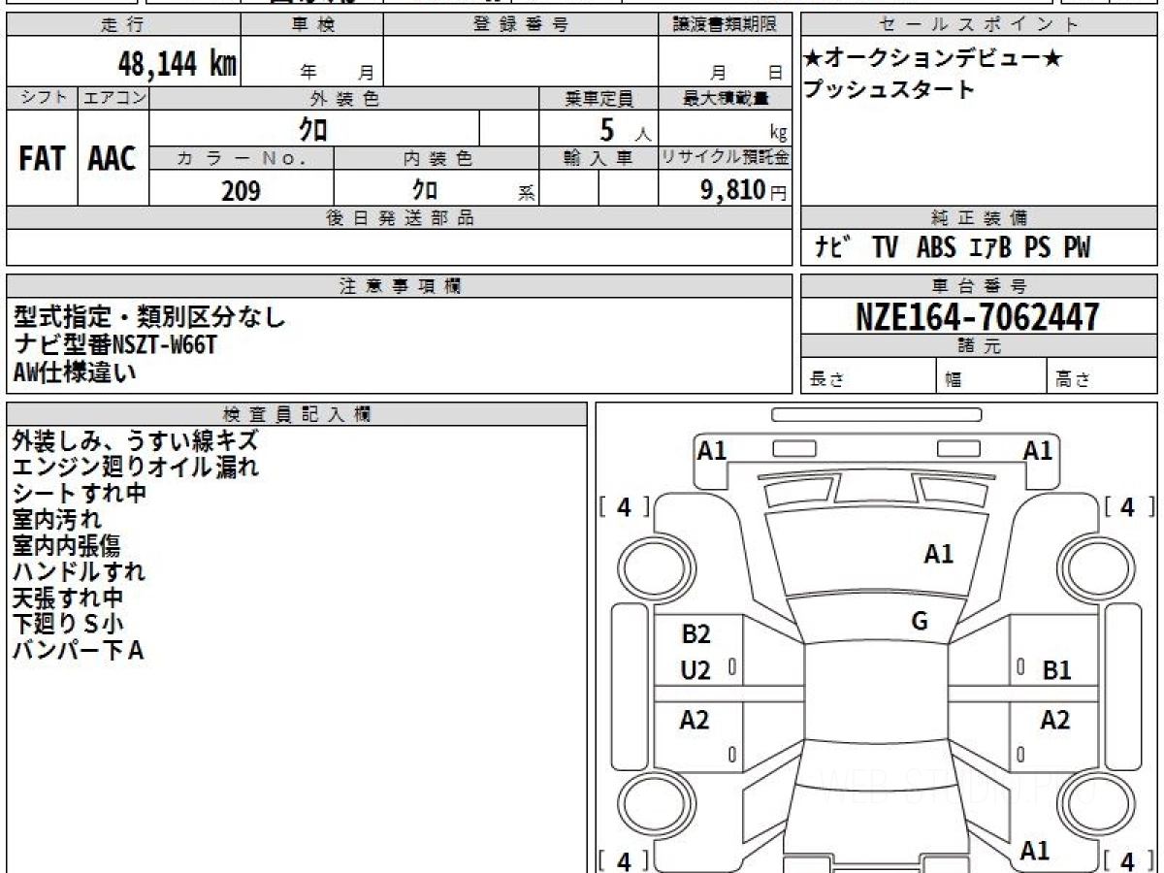Viewport: 1164px width, 873px height.
Task: Click the 車台番号 header
Action: (979, 286)
